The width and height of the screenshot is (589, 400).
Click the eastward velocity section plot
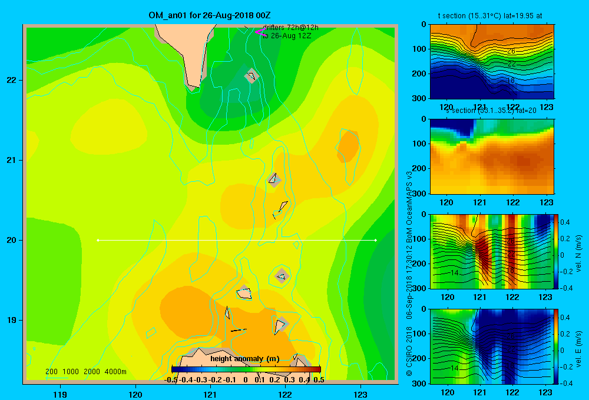[x=492, y=346]
